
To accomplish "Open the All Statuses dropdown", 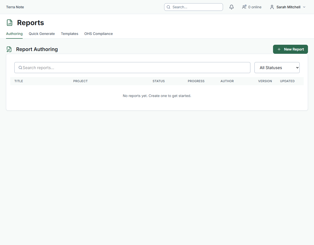I will 277,68.
